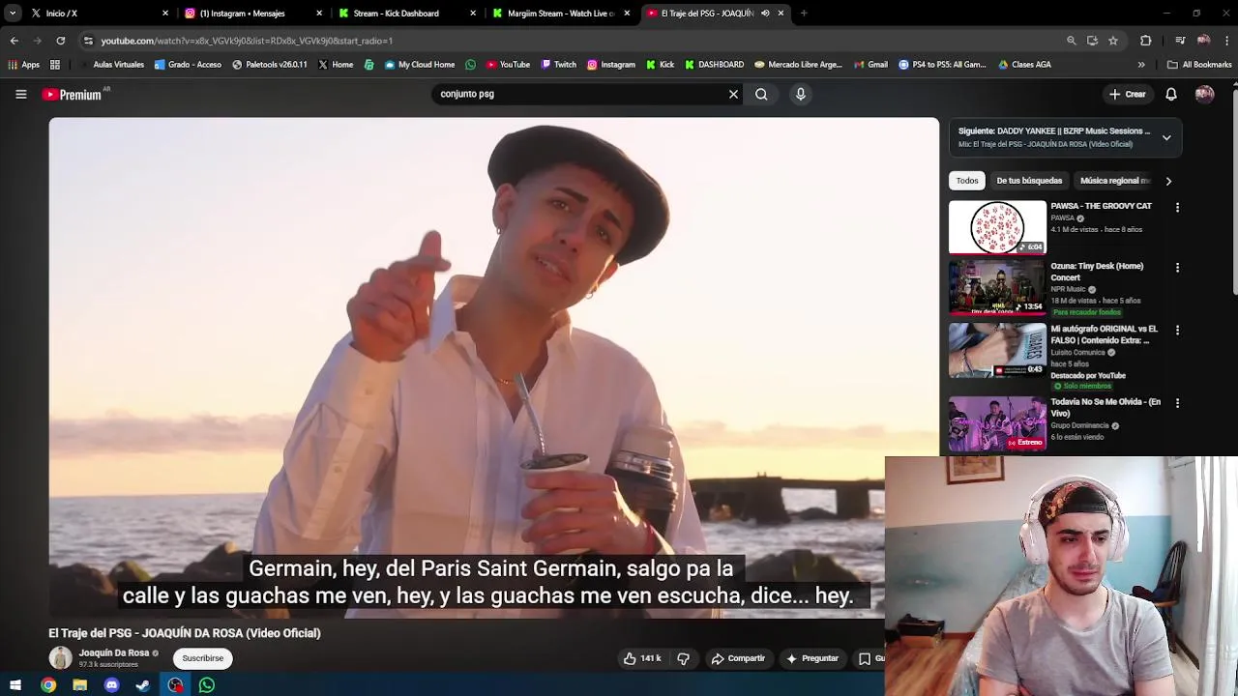The height and width of the screenshot is (696, 1238).
Task: Open options for Ozuna: Tiny Desk Concert
Action: (1177, 268)
